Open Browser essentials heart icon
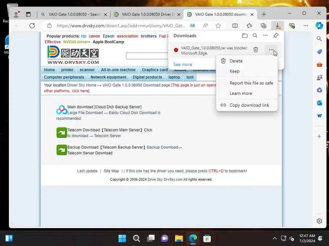The width and height of the screenshot is (329, 246). point(292,26)
